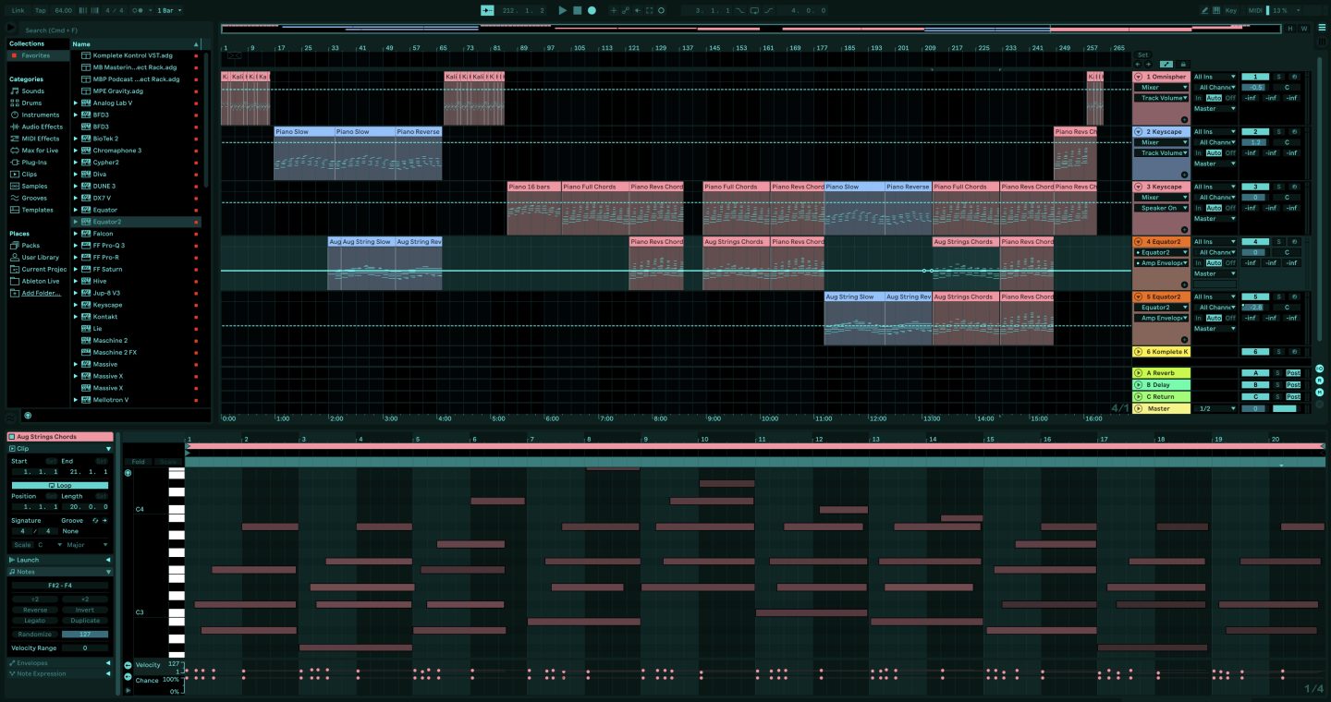Click the browser search field
The image size is (1331, 702).
click(102, 30)
